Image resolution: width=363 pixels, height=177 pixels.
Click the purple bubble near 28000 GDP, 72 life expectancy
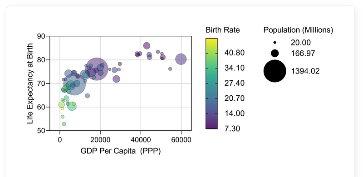coord(116,79)
